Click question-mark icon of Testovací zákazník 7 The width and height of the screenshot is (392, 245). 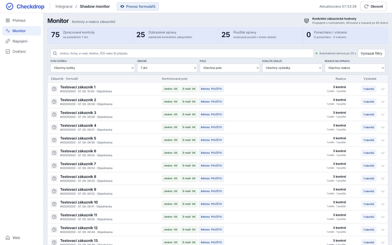(54, 166)
